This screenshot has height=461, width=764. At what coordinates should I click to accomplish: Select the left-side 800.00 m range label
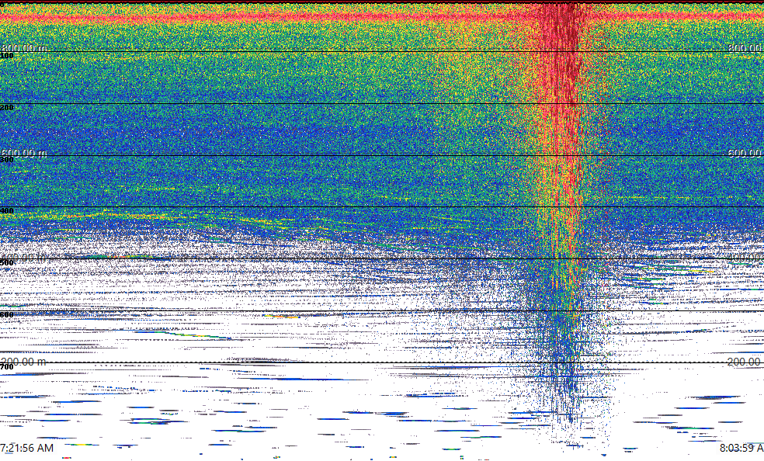coord(24,48)
